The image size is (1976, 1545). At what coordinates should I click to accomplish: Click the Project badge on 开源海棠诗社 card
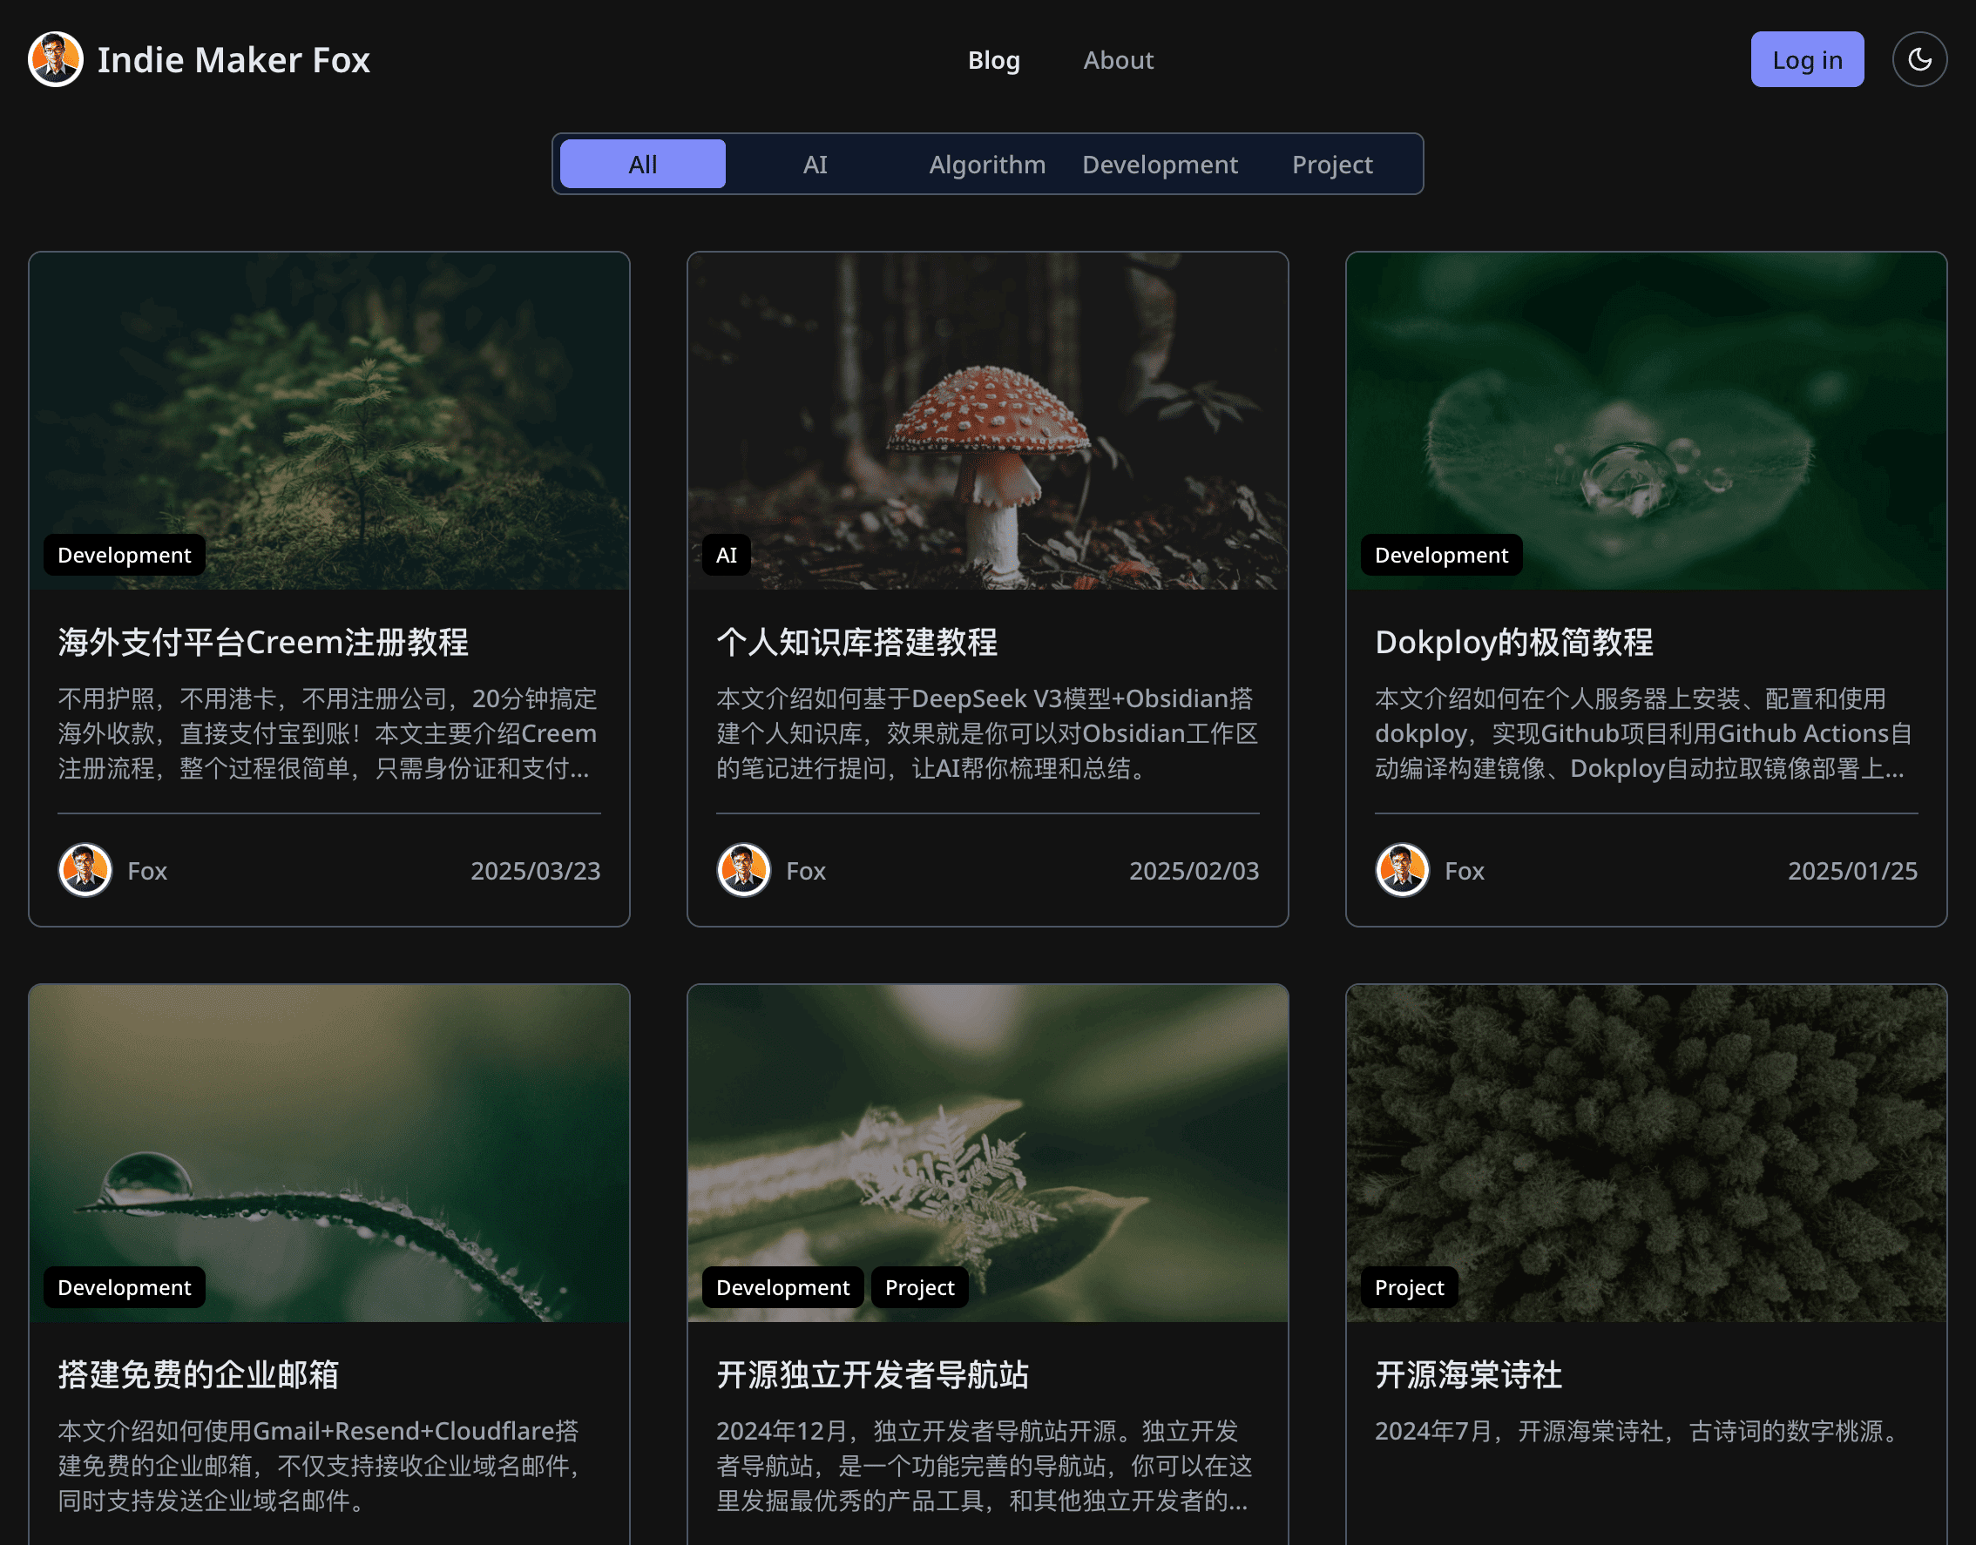pos(1409,1287)
